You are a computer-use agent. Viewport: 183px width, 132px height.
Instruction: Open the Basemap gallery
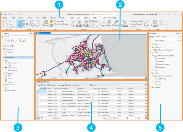[x=46, y=24]
